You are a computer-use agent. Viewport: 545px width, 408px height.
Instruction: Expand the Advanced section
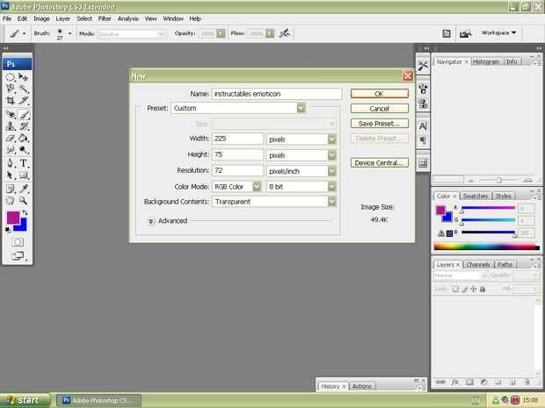[151, 221]
